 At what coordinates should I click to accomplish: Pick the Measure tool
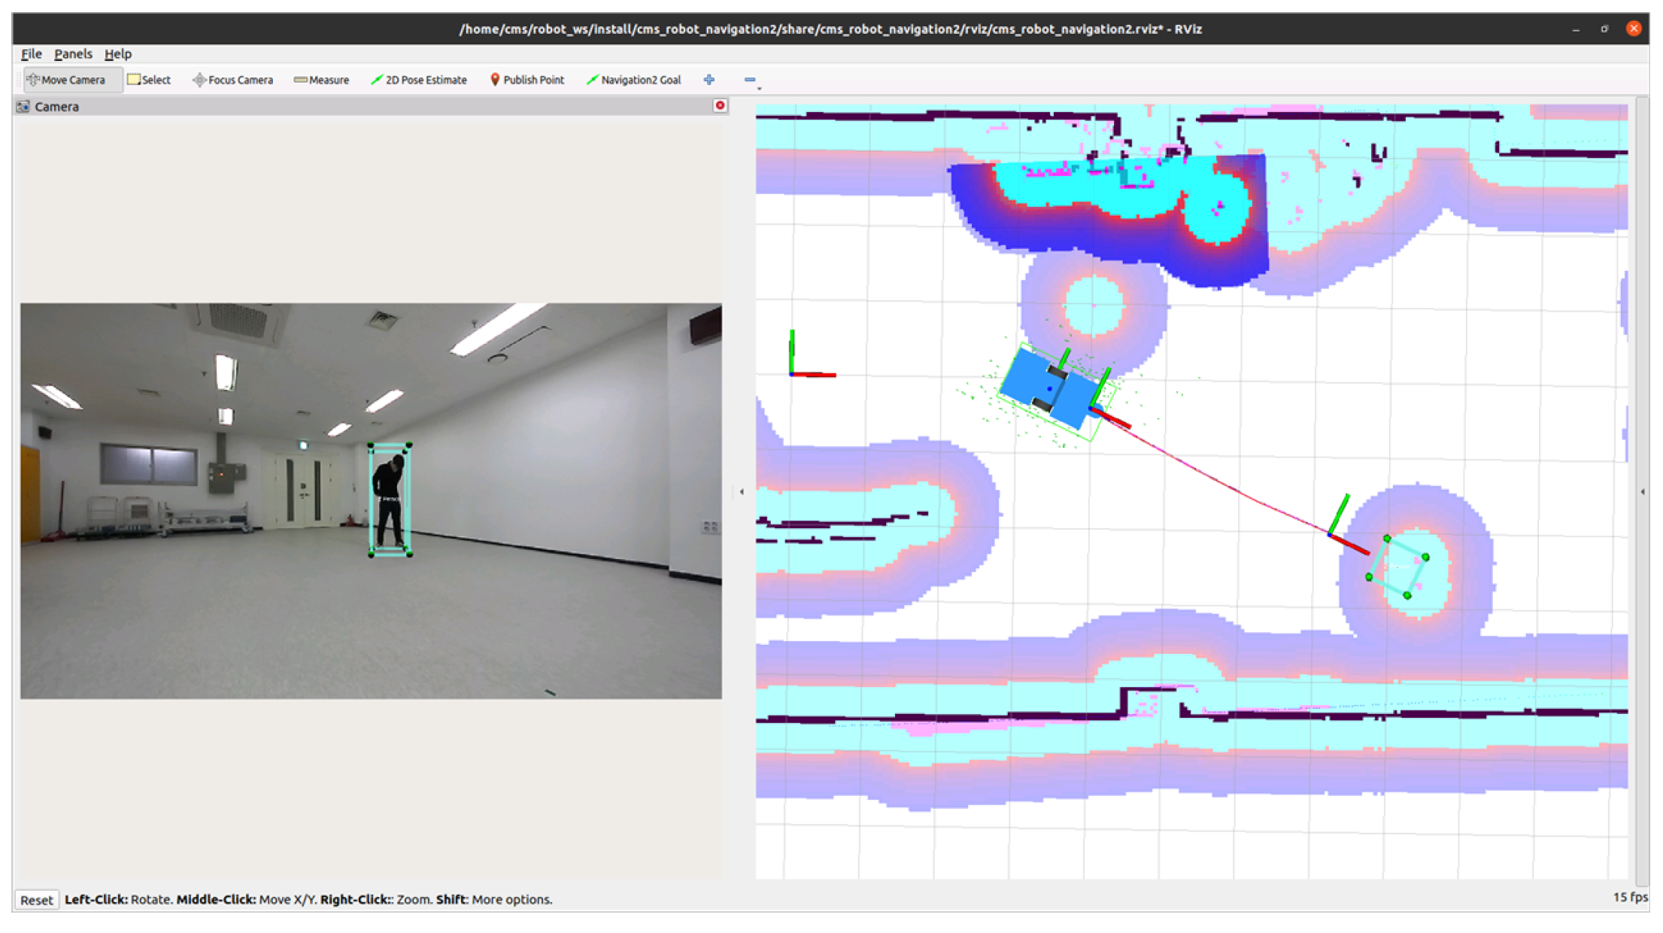click(321, 80)
